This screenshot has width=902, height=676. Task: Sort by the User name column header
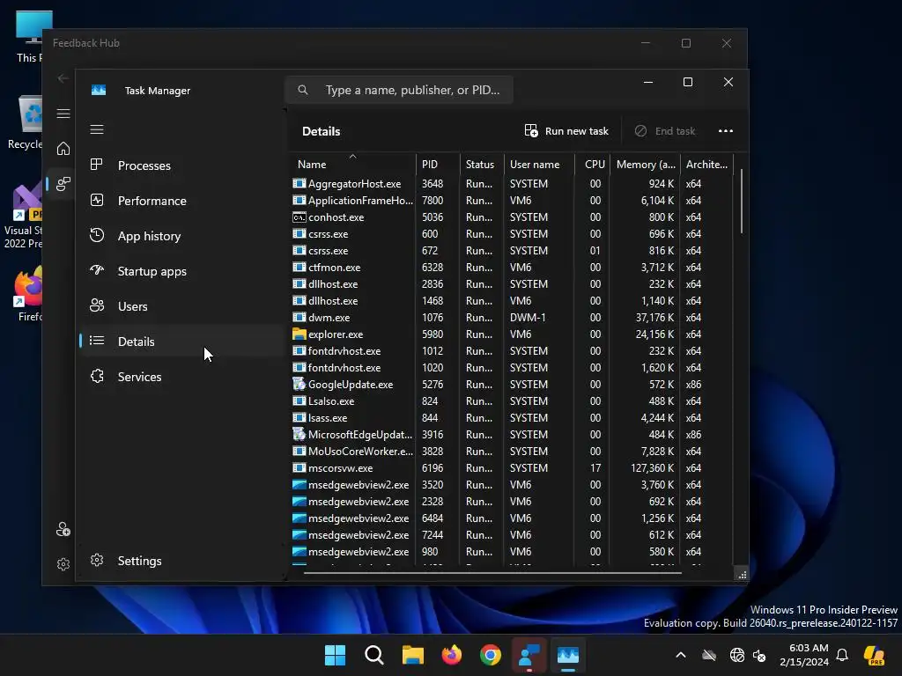pos(539,165)
